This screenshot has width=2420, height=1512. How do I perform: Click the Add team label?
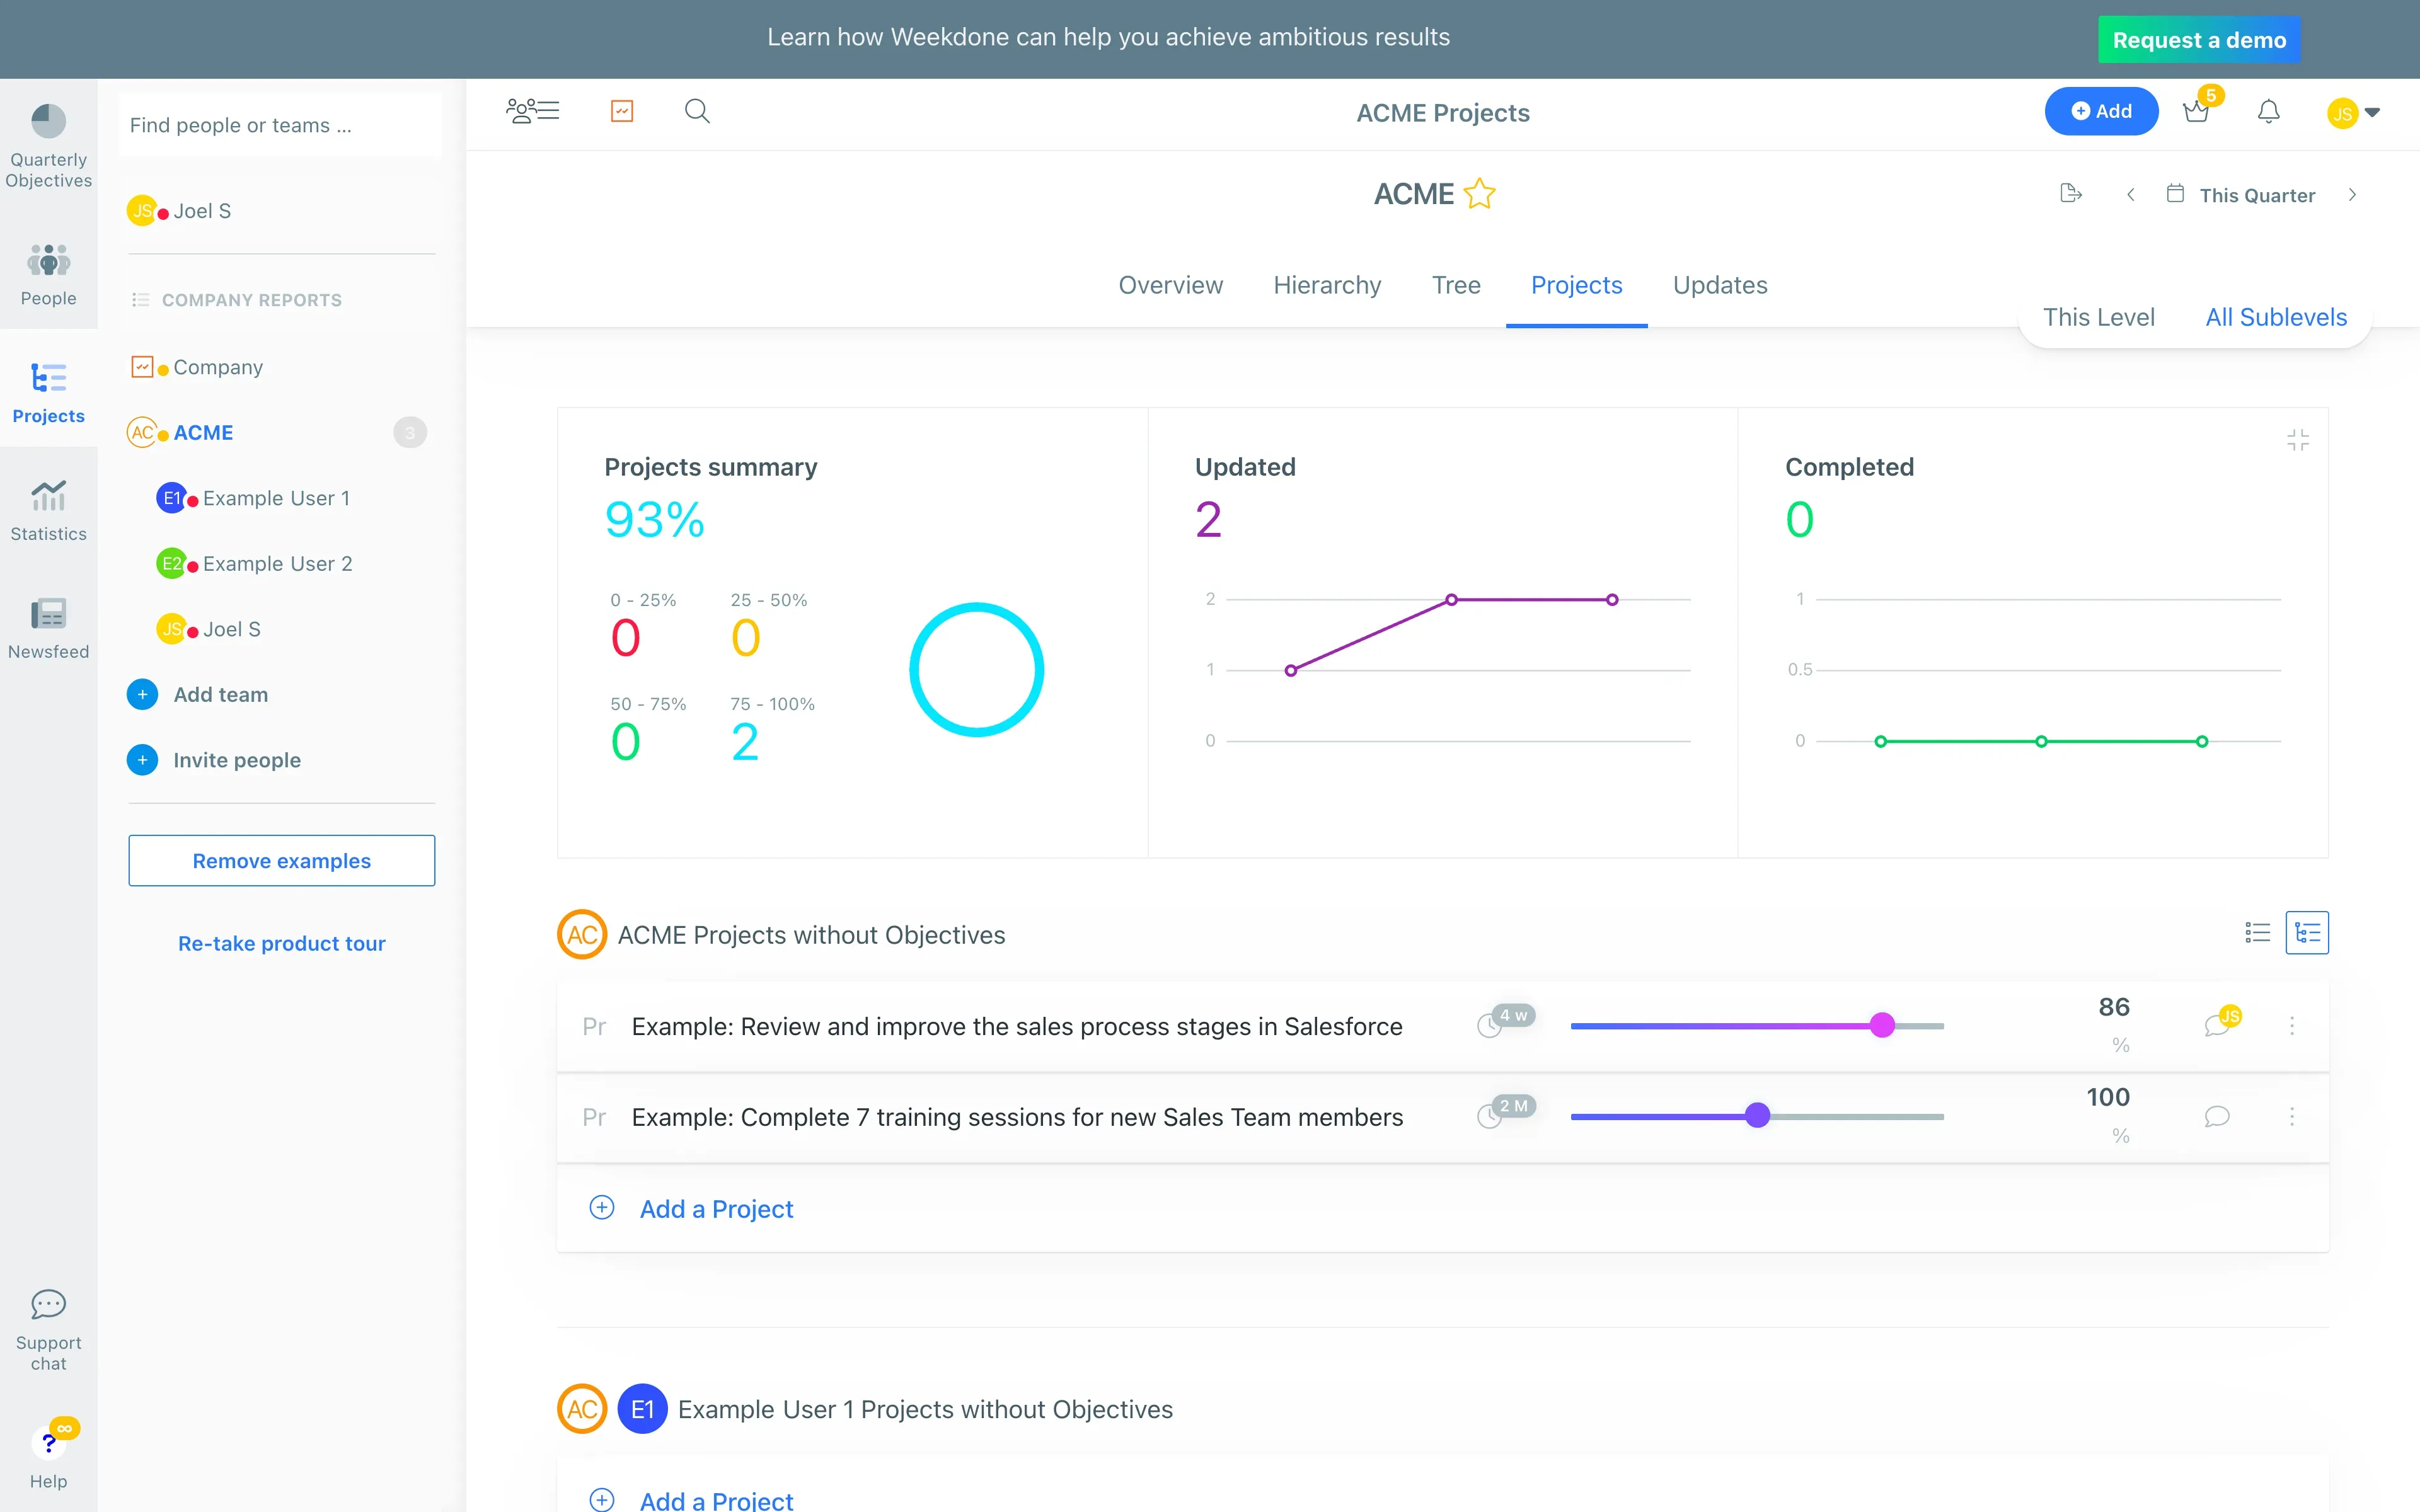click(x=220, y=695)
